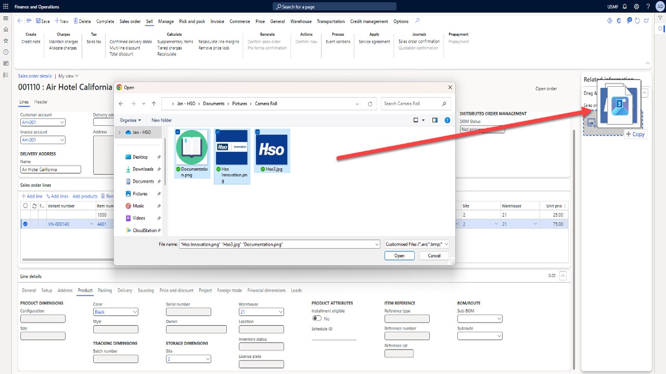Image resolution: width=666 pixels, height=374 pixels.
Task: Open the filter funnel icon on right edge
Action: pyautogui.click(x=660, y=18)
